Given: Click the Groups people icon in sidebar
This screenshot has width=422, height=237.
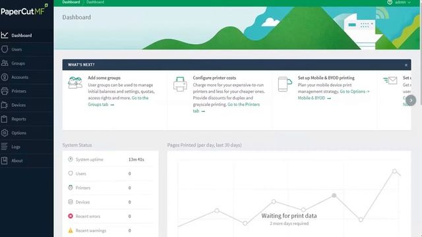Looking at the screenshot, I should pyautogui.click(x=5, y=63).
